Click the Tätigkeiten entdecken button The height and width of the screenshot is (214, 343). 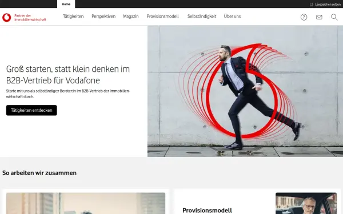[31, 110]
